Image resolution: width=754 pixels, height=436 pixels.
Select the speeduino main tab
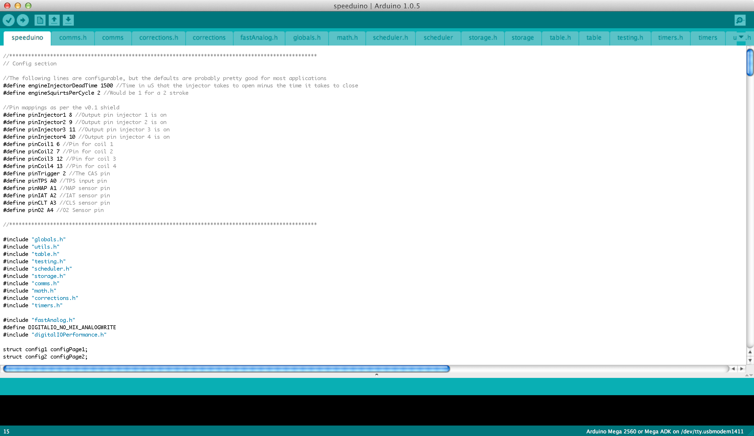(x=27, y=37)
